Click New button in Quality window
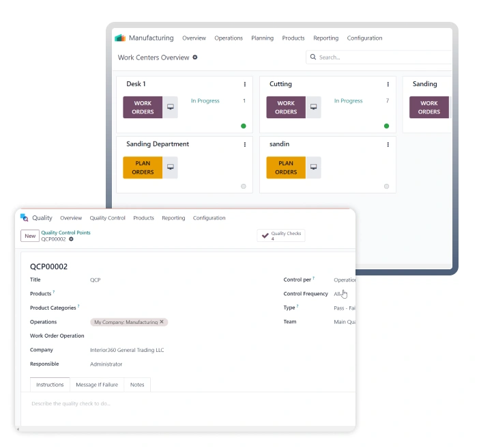The image size is (479, 447). pyautogui.click(x=30, y=236)
